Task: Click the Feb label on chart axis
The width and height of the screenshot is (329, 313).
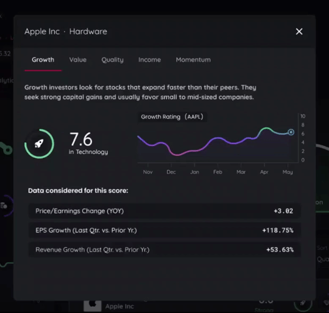Action: click(217, 172)
